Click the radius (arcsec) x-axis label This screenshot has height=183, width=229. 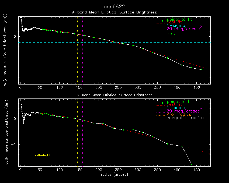114,175
